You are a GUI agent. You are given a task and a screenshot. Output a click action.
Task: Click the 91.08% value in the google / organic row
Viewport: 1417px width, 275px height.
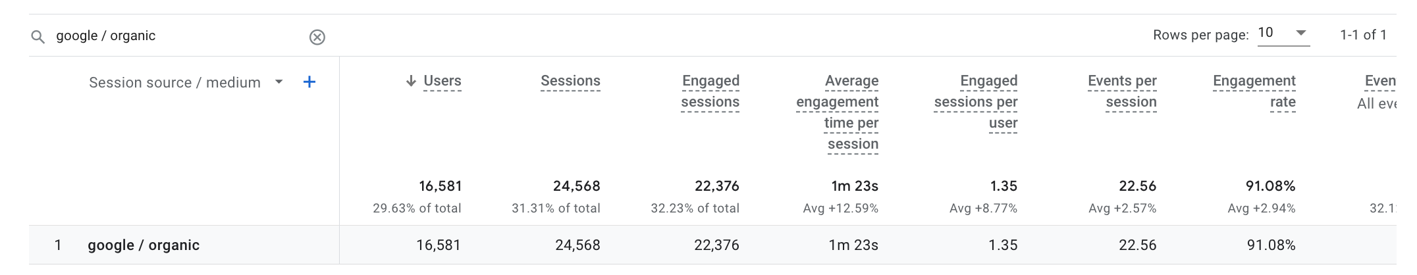(1271, 245)
